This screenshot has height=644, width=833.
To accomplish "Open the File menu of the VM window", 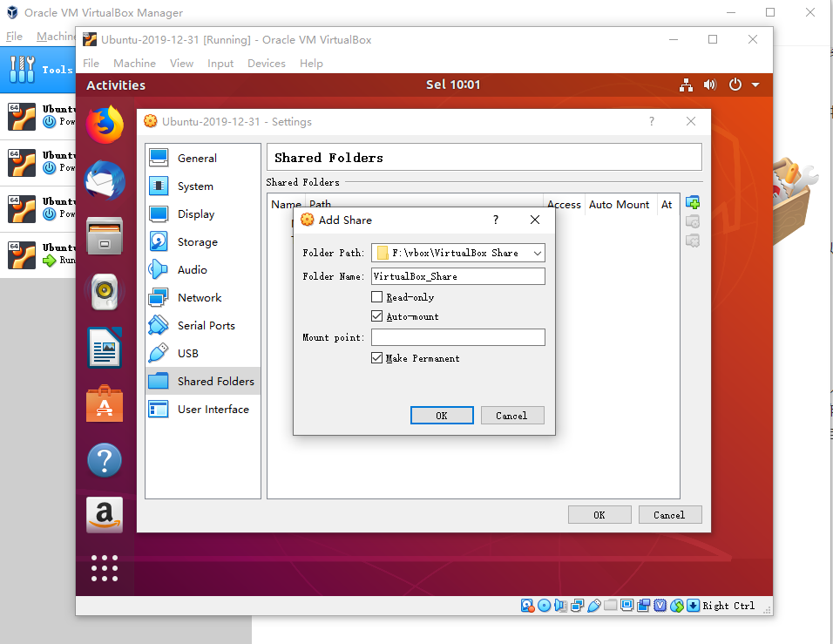I will pyautogui.click(x=91, y=64).
